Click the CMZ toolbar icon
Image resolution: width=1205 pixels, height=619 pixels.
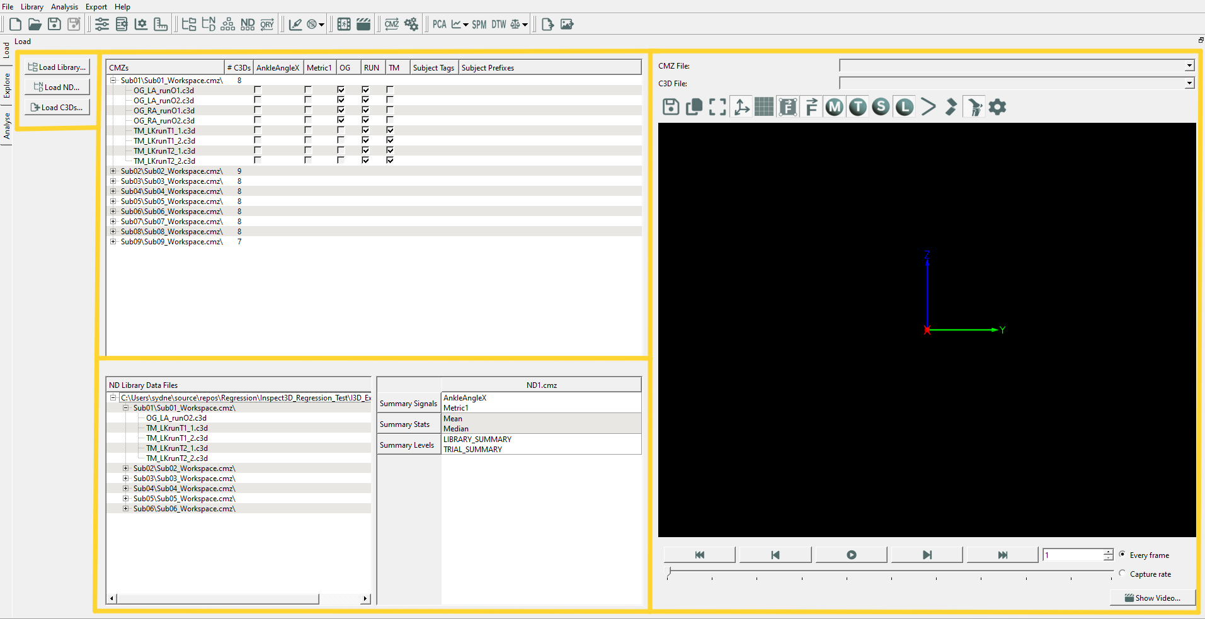coord(392,24)
